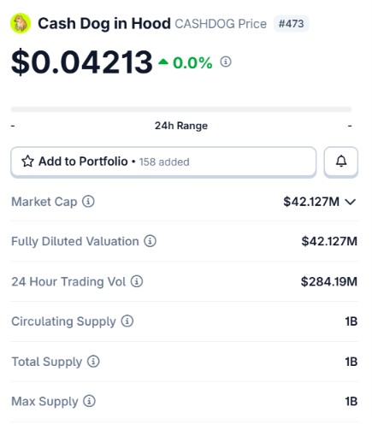
Task: Click the CASHDOG Price label
Action: (x=221, y=24)
